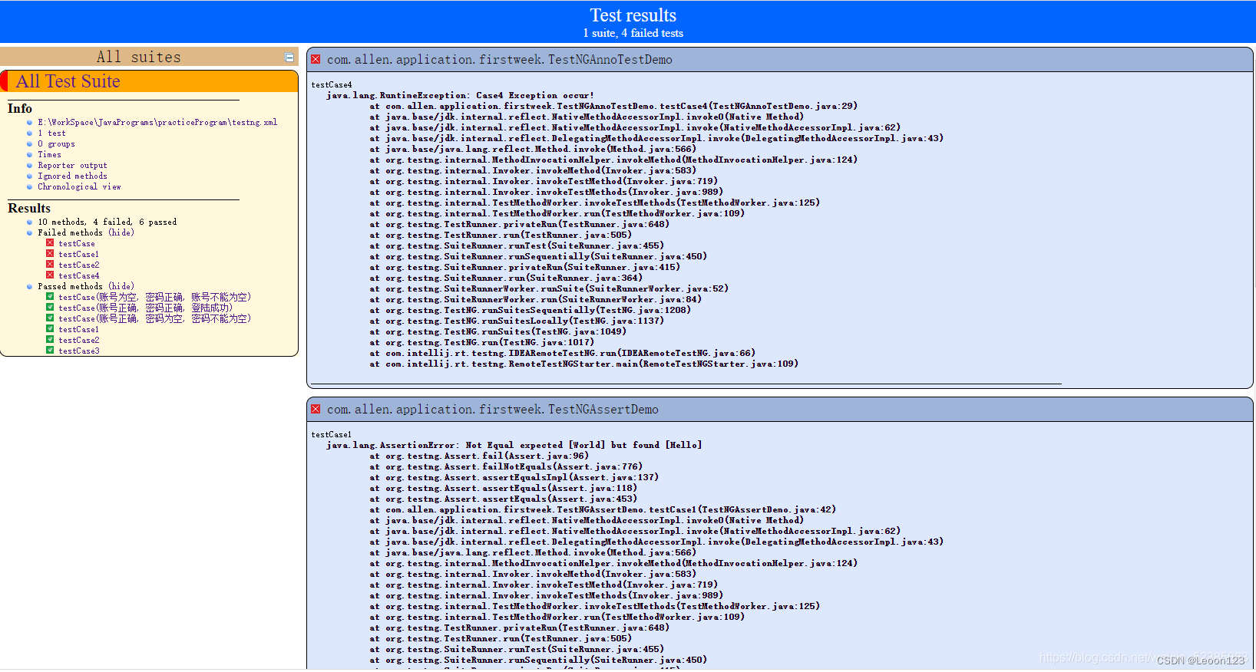Open passed testCase(账号正确, 密码正确, 登陆成功) link
This screenshot has height=672, width=1256.
145,308
